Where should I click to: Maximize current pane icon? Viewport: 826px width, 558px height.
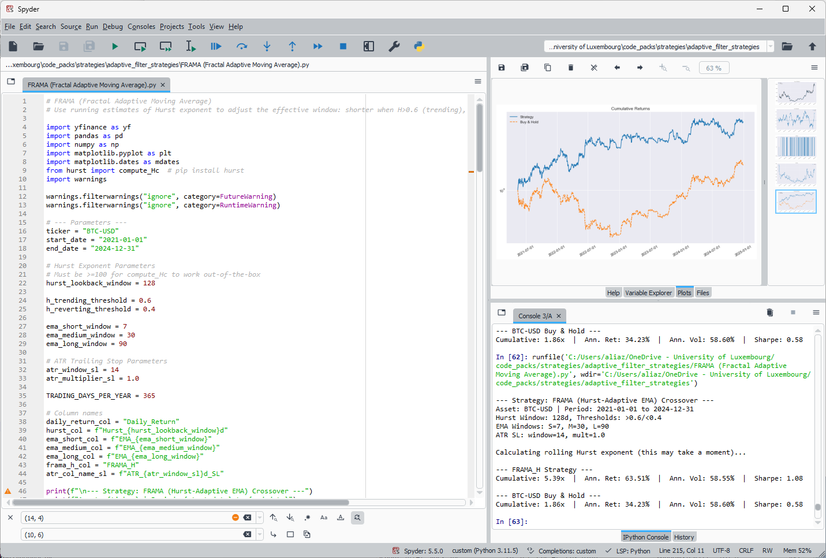(369, 46)
